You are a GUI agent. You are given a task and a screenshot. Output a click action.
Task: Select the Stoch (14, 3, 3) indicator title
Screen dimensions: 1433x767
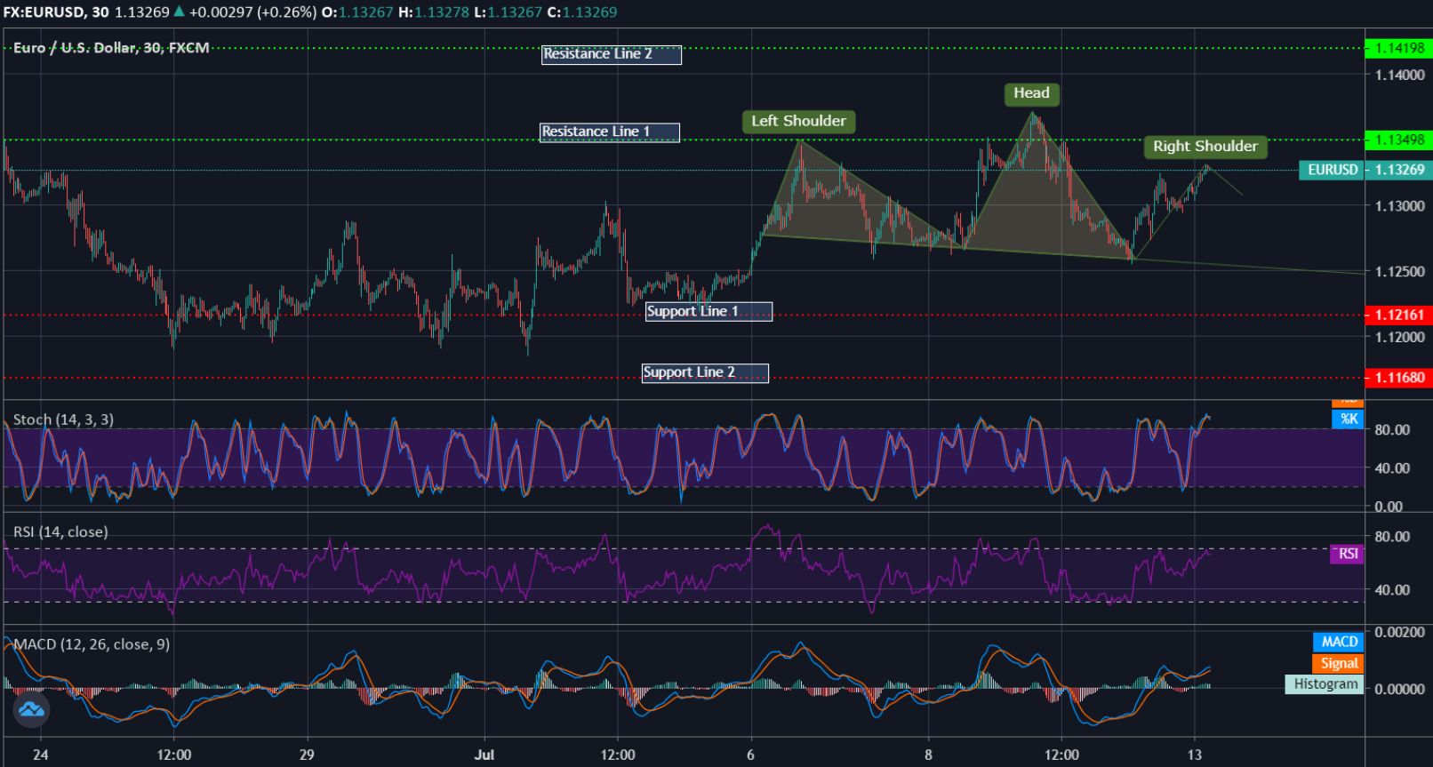[x=63, y=419]
